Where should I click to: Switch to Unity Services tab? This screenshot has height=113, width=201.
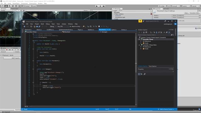pyautogui.click(x=166, y=9)
